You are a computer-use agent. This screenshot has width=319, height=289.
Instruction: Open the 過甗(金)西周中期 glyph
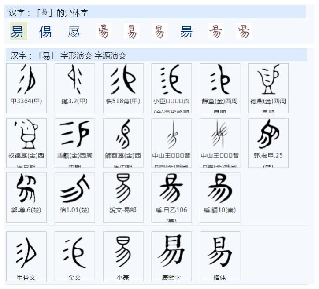click(x=74, y=135)
